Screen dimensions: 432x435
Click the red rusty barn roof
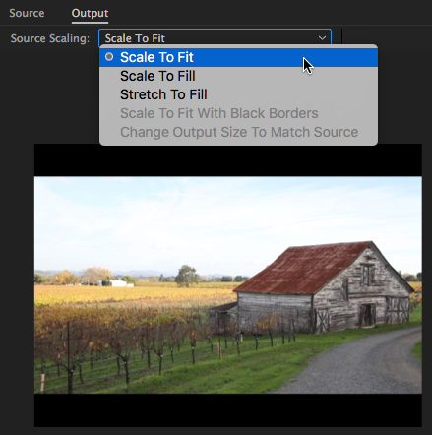click(305, 268)
